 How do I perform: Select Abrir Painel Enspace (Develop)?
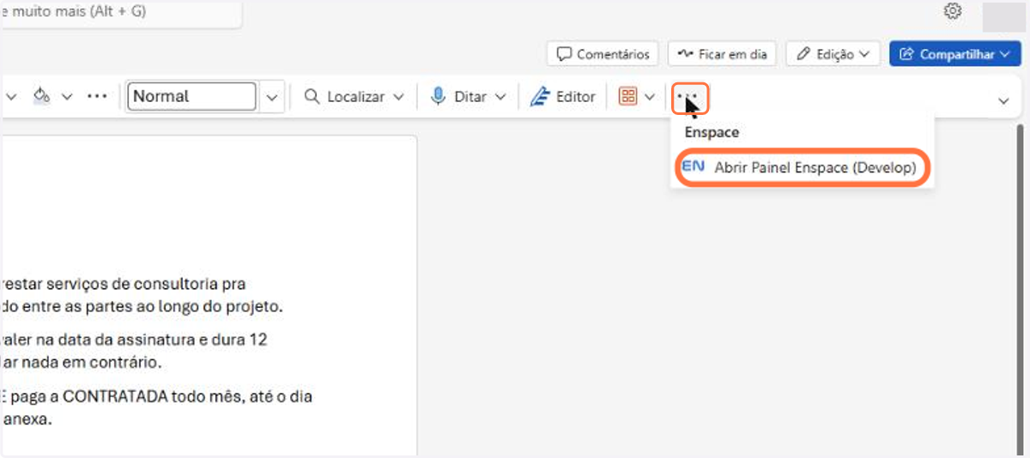(803, 167)
